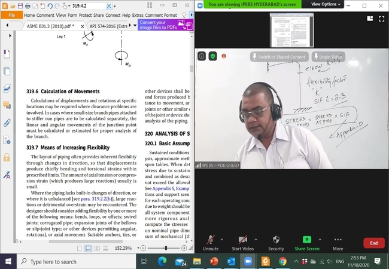The width and height of the screenshot is (389, 269).
Task: Switch Zoom to gallery layout icon
Action: tap(370, 19)
